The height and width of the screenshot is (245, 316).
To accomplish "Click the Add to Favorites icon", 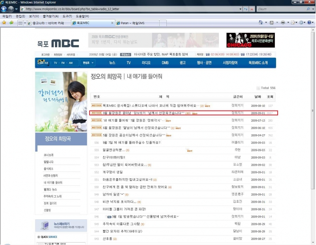I will (x=11, y=23).
